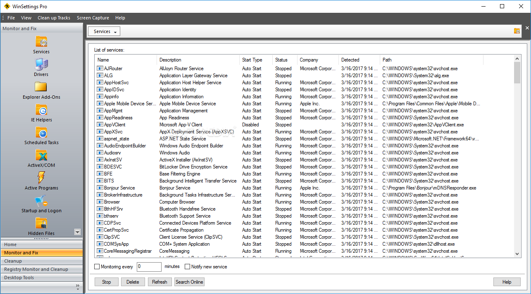Screen dimensions: 531x294
Task: Click the Help button at bottom right
Action: [507, 282]
